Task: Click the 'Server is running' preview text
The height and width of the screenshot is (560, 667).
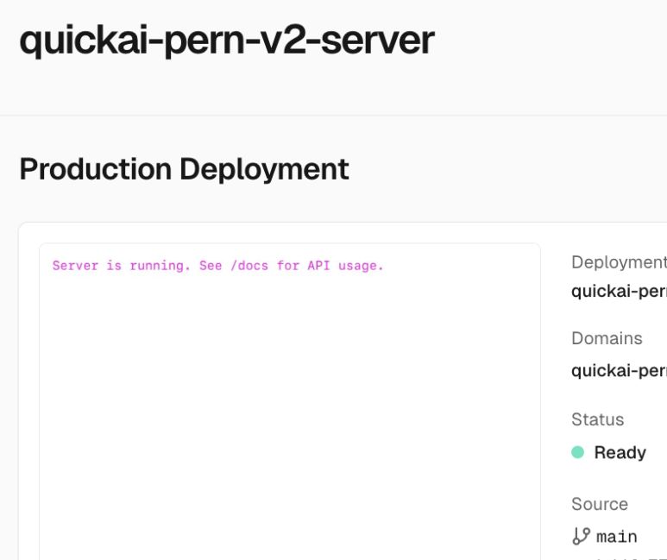Action: [217, 266]
